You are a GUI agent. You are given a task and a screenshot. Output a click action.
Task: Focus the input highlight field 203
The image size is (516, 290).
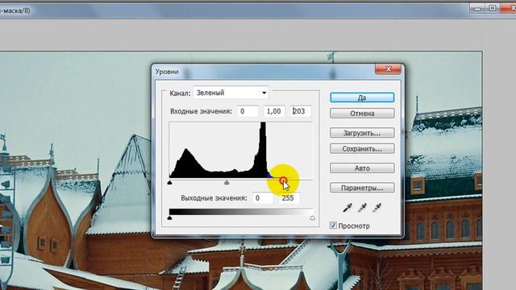301,111
